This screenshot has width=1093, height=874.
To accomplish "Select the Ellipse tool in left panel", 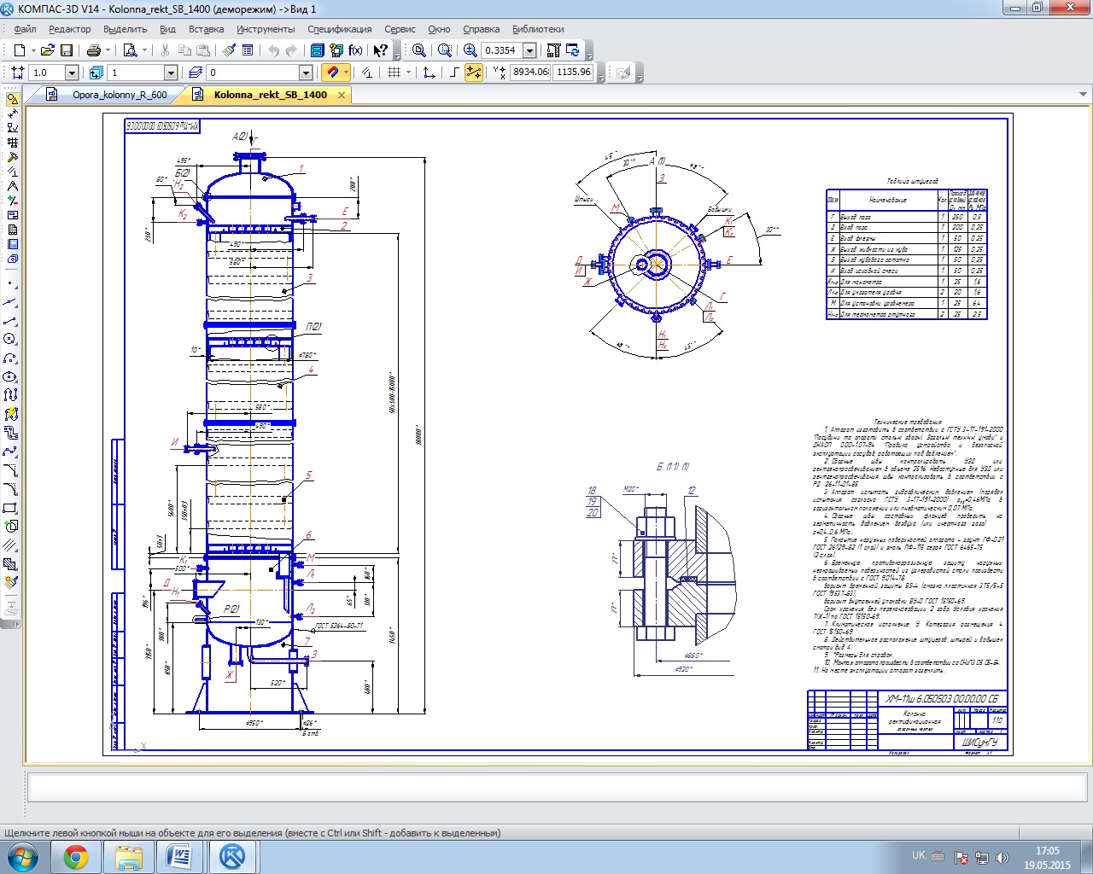I will pos(10,376).
